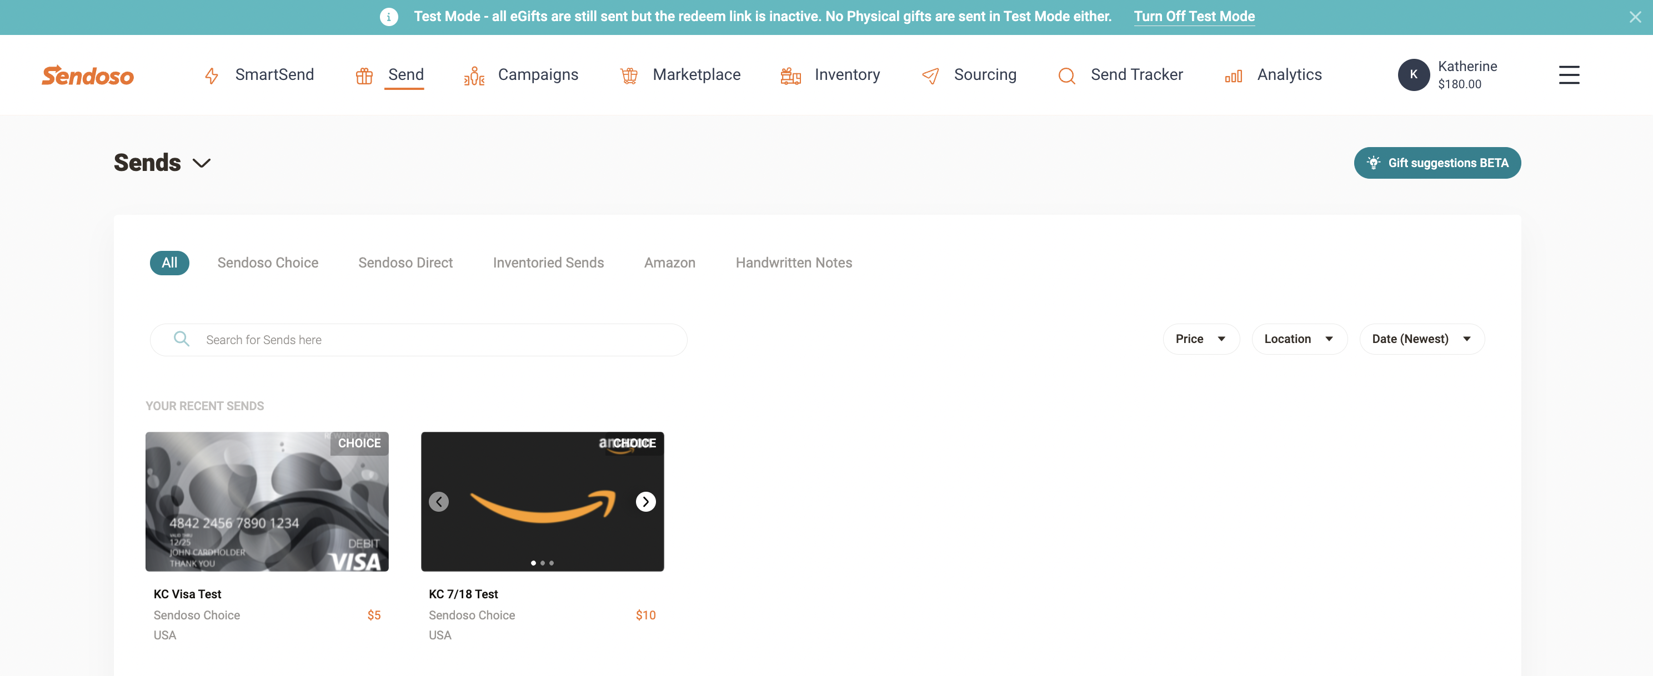Open the Date (Newest) sort dropdown

point(1421,338)
